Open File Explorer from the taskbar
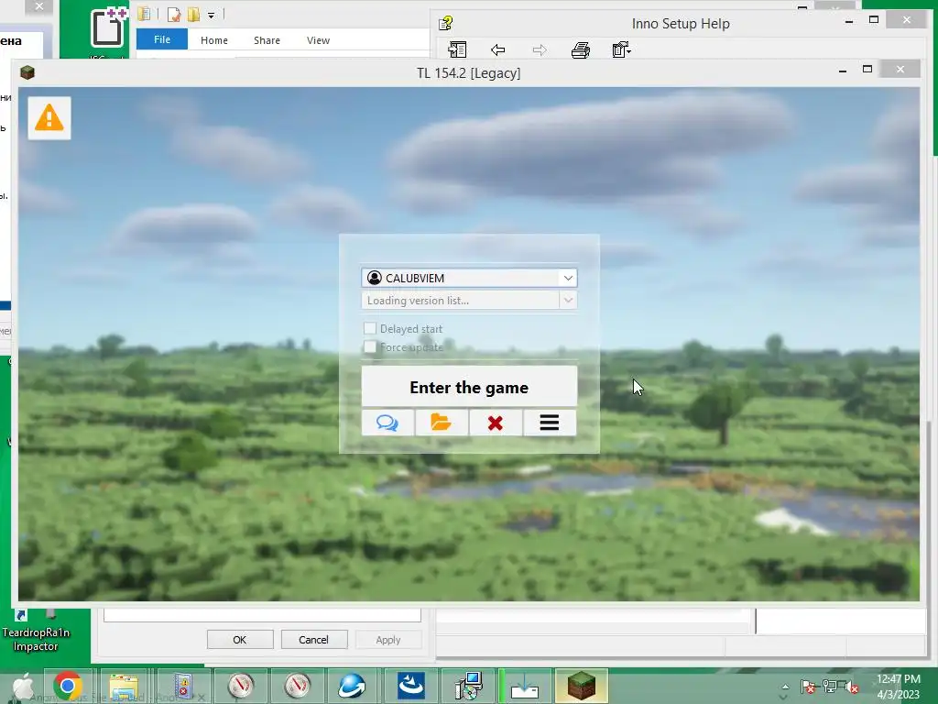The height and width of the screenshot is (704, 938). tap(124, 686)
